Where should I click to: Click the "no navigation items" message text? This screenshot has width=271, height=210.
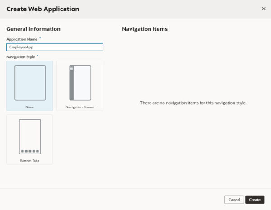click(193, 103)
